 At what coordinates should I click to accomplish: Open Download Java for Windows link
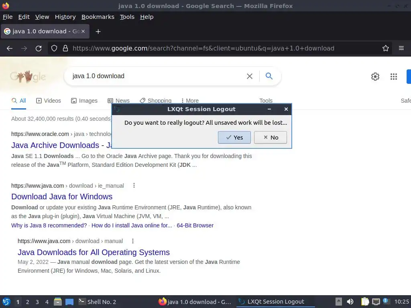click(x=62, y=197)
